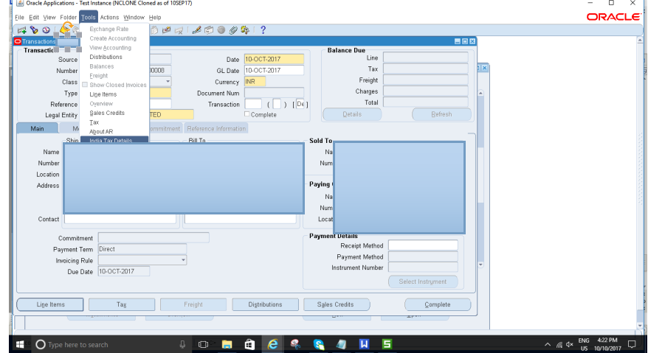Image resolution: width=648 pixels, height=353 pixels.
Task: Click the Paste clipboard toolbar icon
Action: pos(154,30)
